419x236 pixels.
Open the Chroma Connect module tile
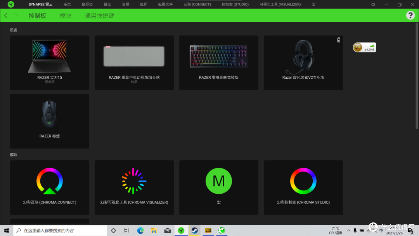click(x=50, y=187)
